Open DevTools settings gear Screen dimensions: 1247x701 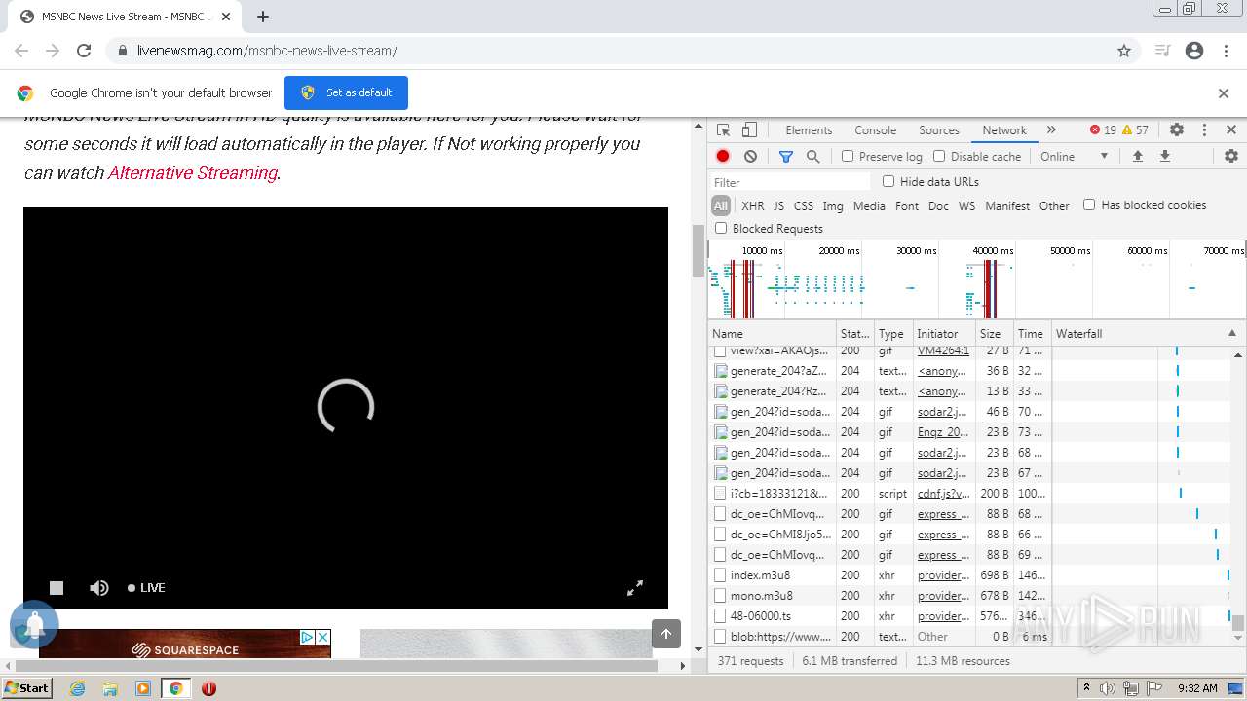1177,129
